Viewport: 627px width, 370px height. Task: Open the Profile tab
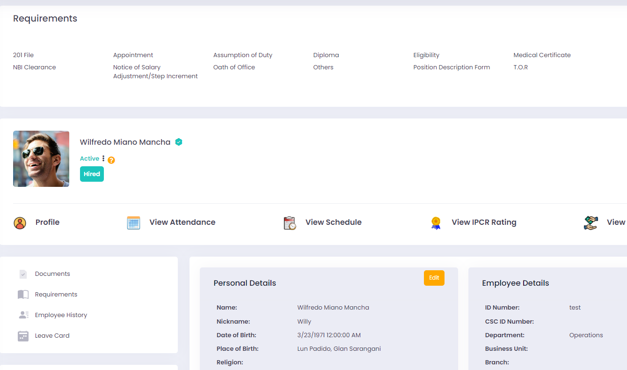(x=47, y=222)
